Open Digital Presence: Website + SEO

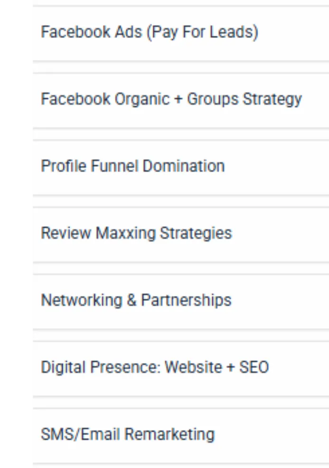tap(181, 369)
